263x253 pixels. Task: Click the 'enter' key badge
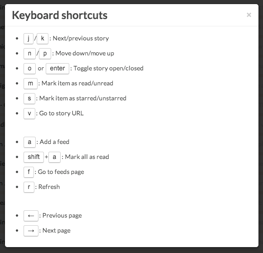coord(57,69)
